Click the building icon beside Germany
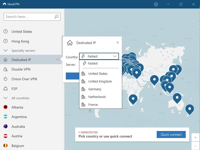The width and height of the screenshot is (200, 150). click(83, 89)
